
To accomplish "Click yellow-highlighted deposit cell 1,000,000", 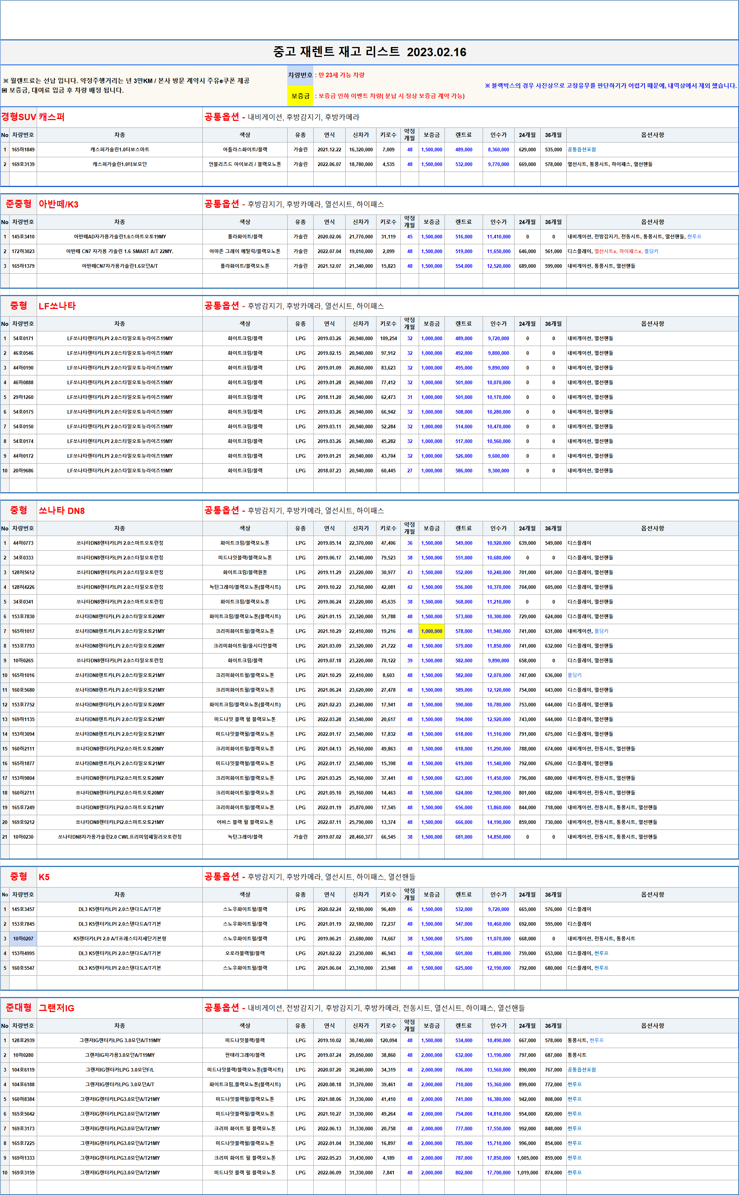I will tap(432, 631).
